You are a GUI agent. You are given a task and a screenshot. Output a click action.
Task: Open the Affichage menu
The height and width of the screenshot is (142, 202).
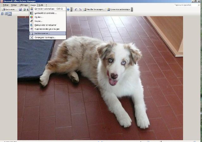pos(23,5)
